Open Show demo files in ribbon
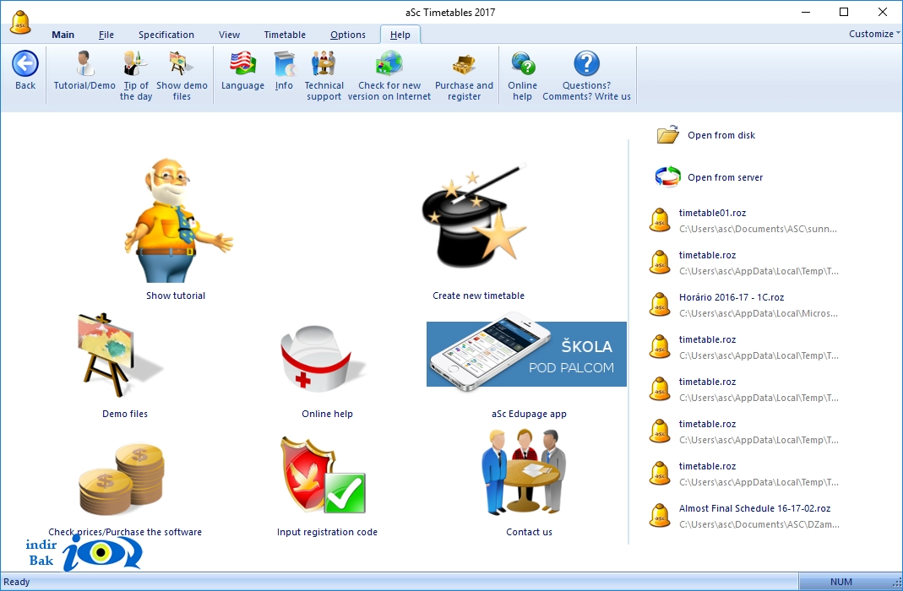Image resolution: width=903 pixels, height=591 pixels. [x=182, y=76]
